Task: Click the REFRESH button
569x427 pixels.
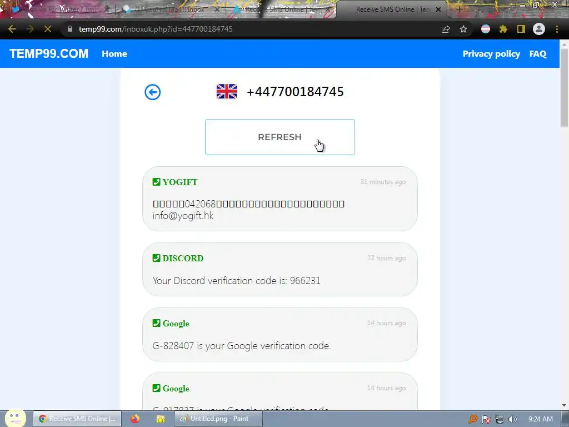Action: tap(280, 137)
